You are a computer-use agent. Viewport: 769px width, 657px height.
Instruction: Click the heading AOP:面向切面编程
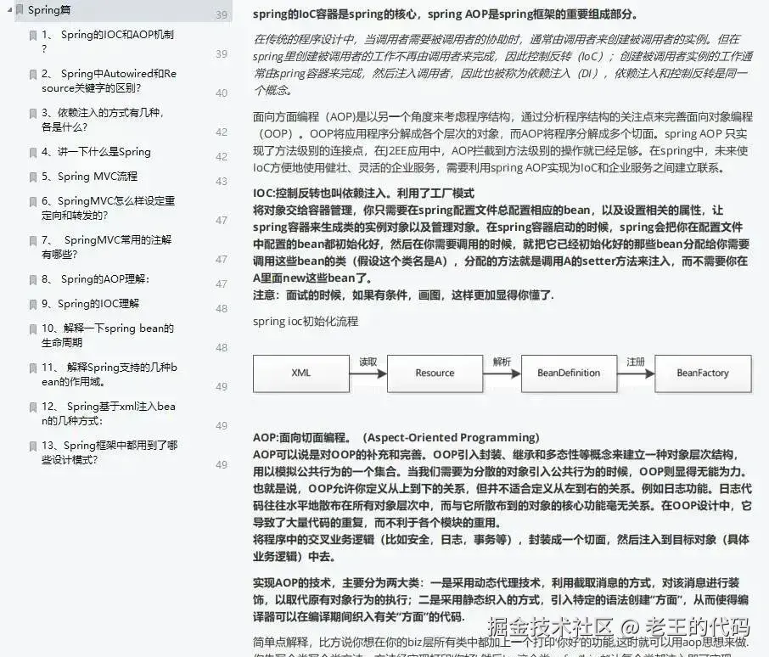pos(396,437)
